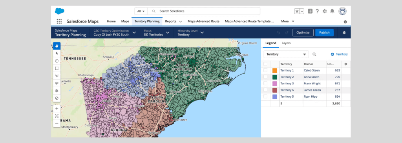
Task: Open the App Launcher grid icon
Action: 59,21
